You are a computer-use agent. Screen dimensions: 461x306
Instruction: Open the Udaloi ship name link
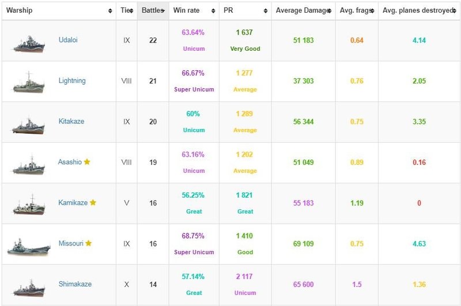click(x=69, y=40)
